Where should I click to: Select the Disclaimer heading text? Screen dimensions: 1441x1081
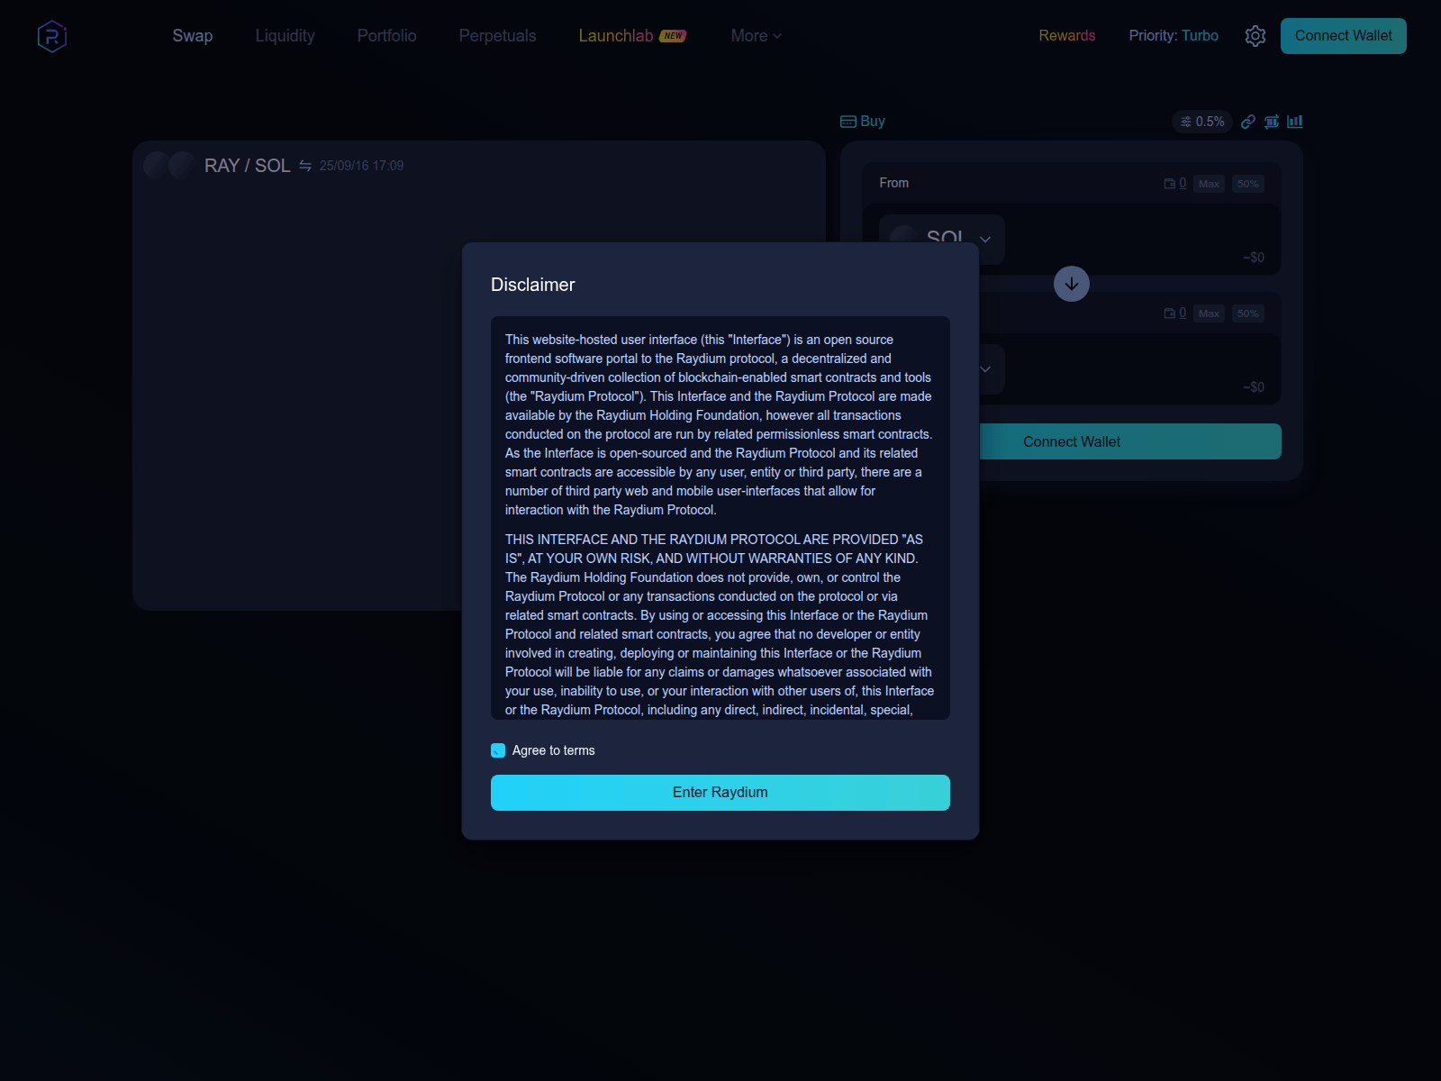(x=533, y=285)
